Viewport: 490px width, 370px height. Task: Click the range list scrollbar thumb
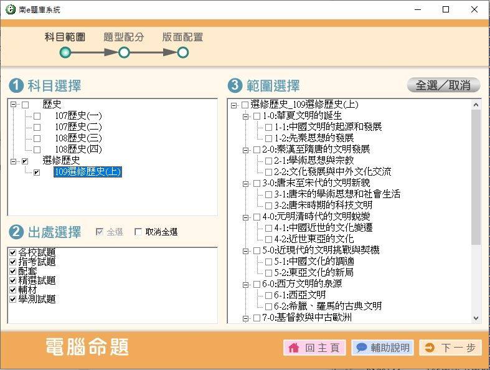click(x=476, y=177)
